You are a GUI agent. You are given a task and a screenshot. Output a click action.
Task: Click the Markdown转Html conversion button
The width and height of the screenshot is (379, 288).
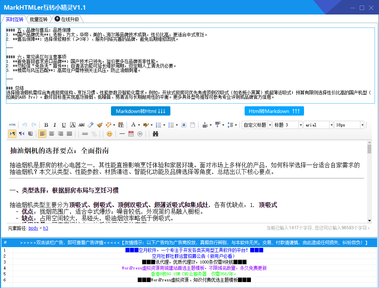(x=140, y=111)
